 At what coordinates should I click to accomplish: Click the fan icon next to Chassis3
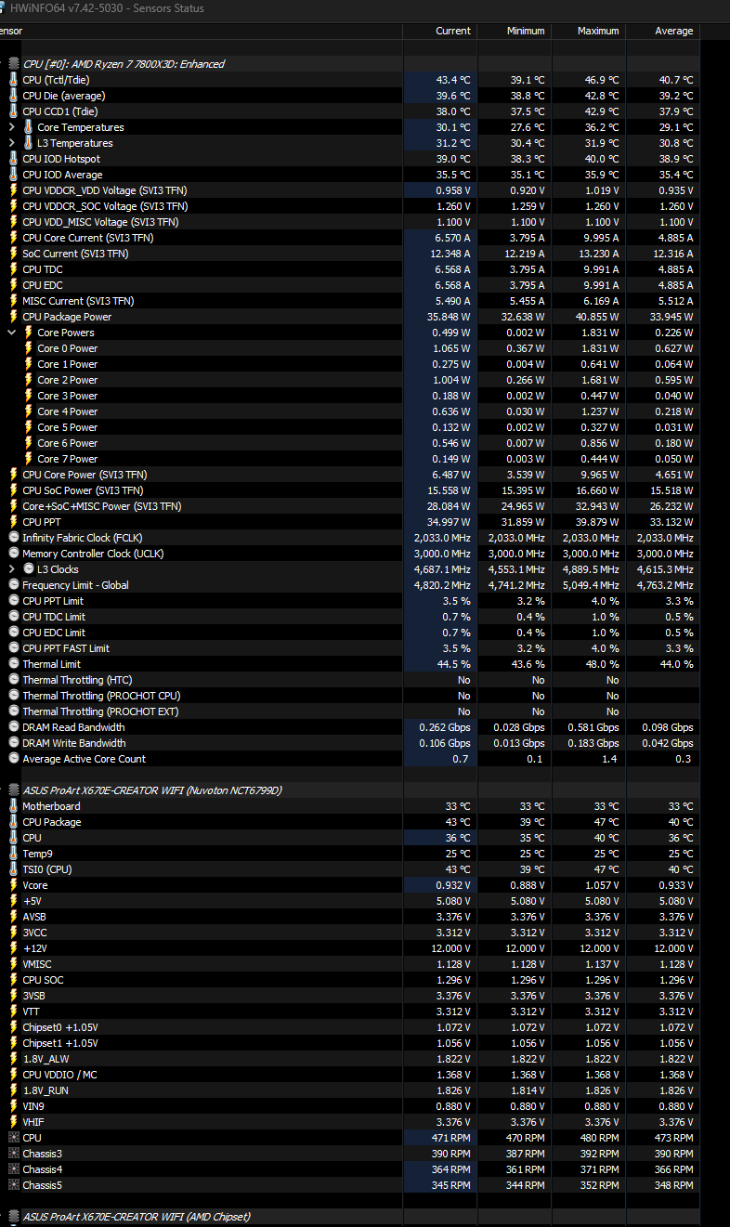[x=13, y=1154]
